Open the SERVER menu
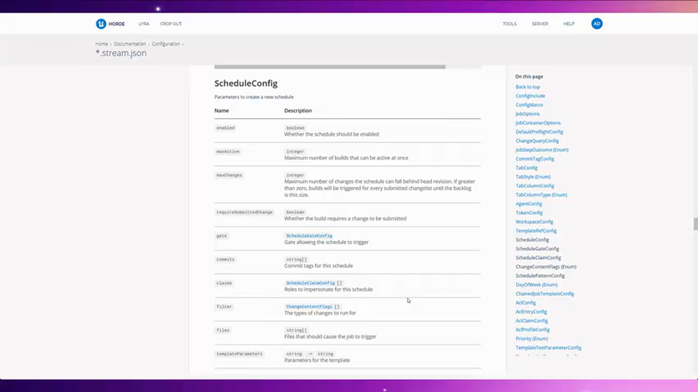This screenshot has width=698, height=392. click(x=540, y=23)
